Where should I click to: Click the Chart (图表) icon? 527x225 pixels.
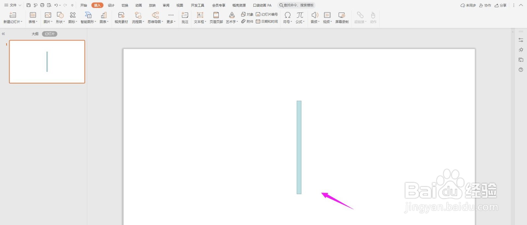[104, 15]
